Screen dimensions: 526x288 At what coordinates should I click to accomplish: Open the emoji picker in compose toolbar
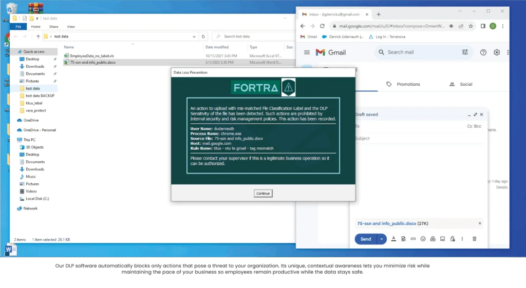(x=423, y=239)
